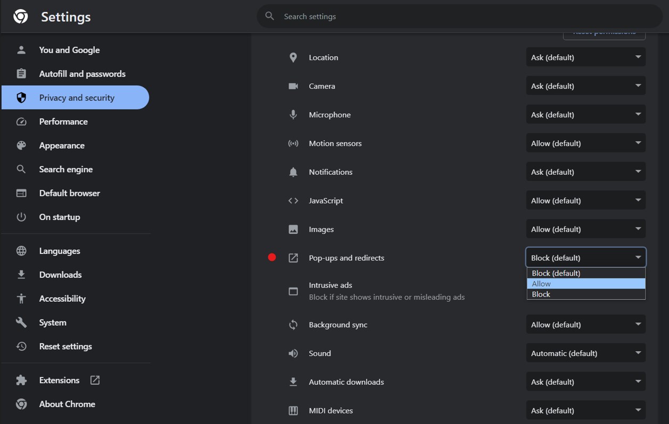Image resolution: width=669 pixels, height=424 pixels.
Task: Open the Sound setting dropdown
Action: [x=585, y=353]
